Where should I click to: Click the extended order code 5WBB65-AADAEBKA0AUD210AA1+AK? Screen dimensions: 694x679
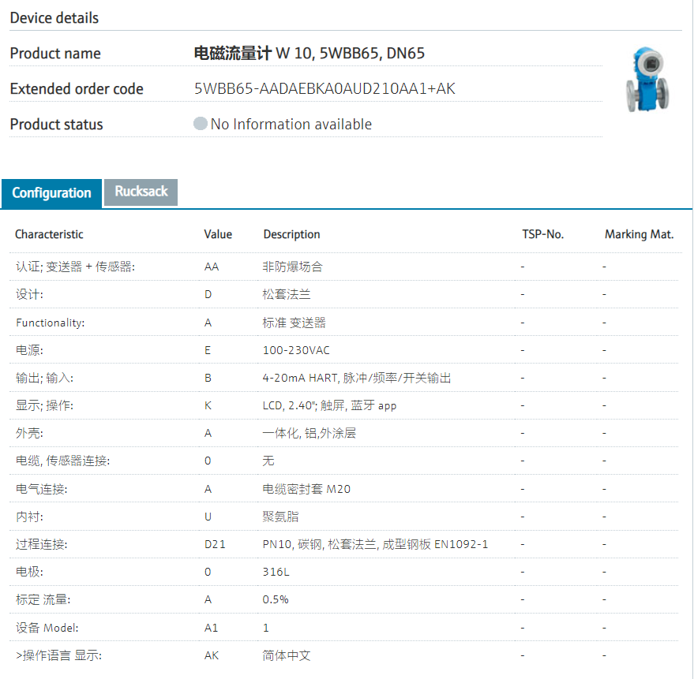click(x=324, y=89)
